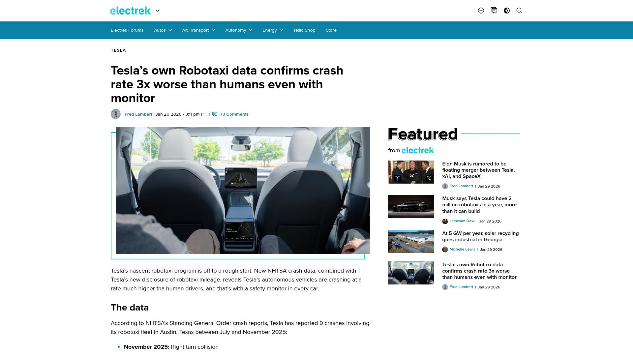
Task: Open Musk merger thumbnail in Featured
Action: point(411,172)
